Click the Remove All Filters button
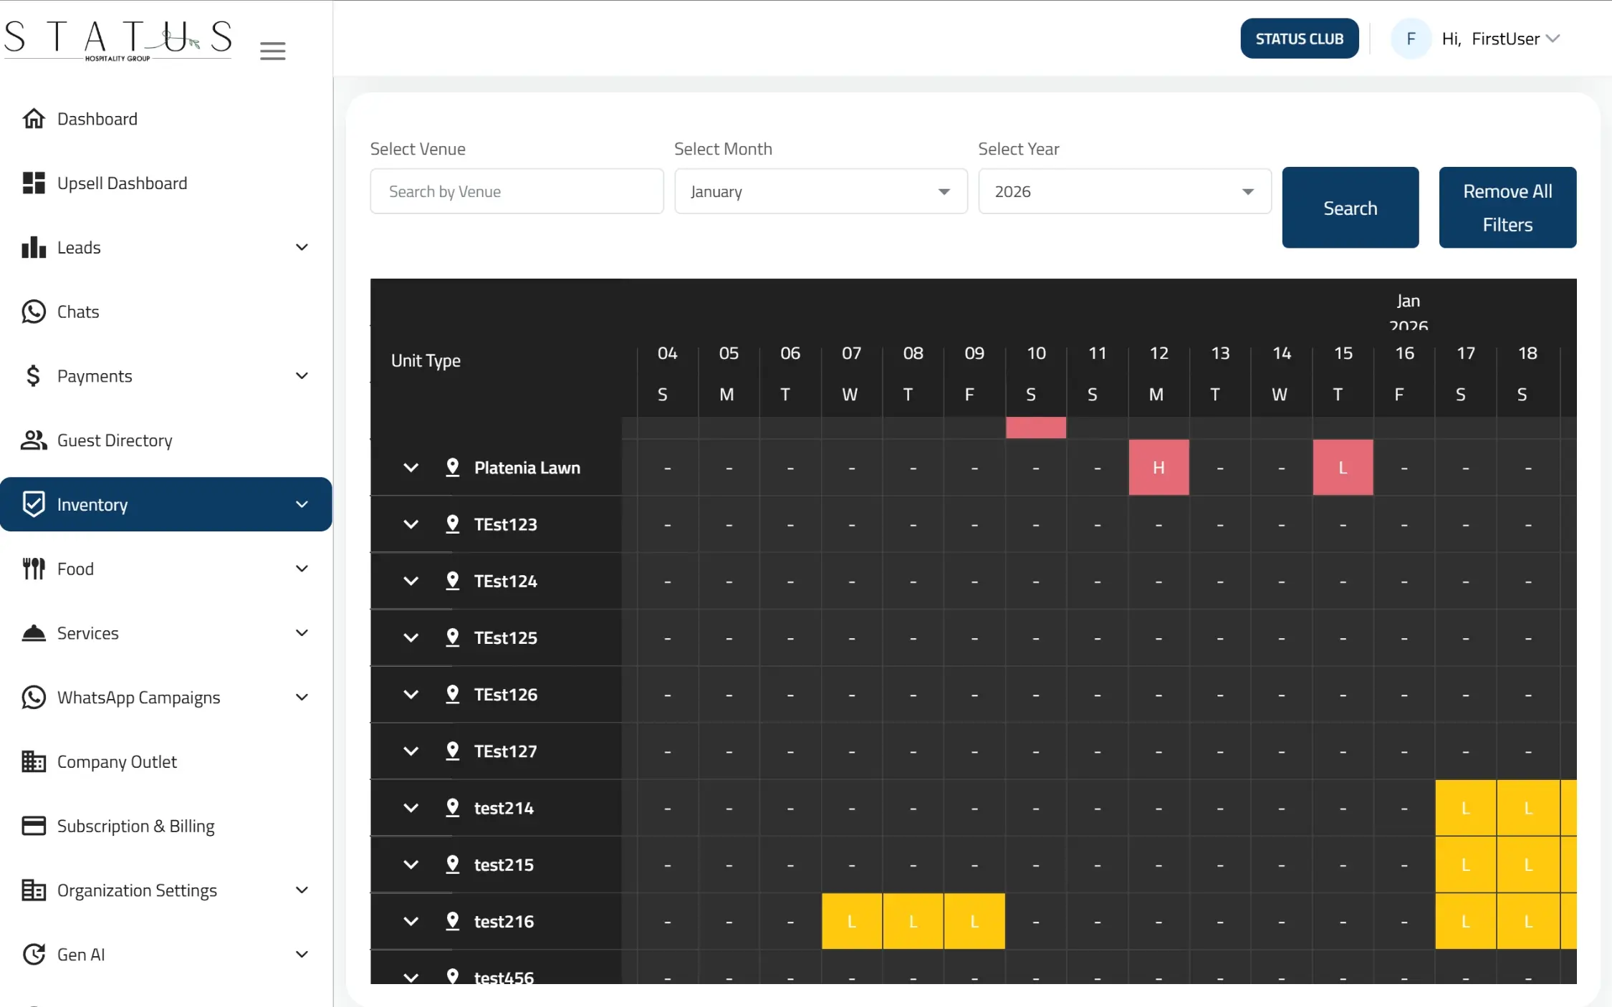Screen dimensions: 1612x1007 pos(1507,208)
